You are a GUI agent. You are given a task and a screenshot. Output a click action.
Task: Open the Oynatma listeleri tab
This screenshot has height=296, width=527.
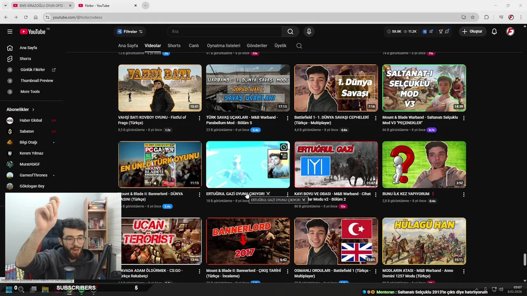pos(224,46)
